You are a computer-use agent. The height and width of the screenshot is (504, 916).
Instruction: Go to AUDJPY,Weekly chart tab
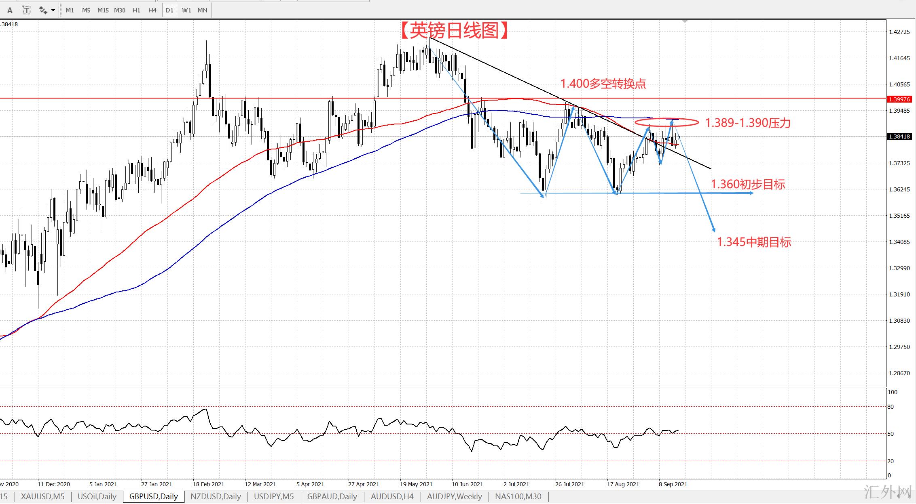pyautogui.click(x=454, y=496)
